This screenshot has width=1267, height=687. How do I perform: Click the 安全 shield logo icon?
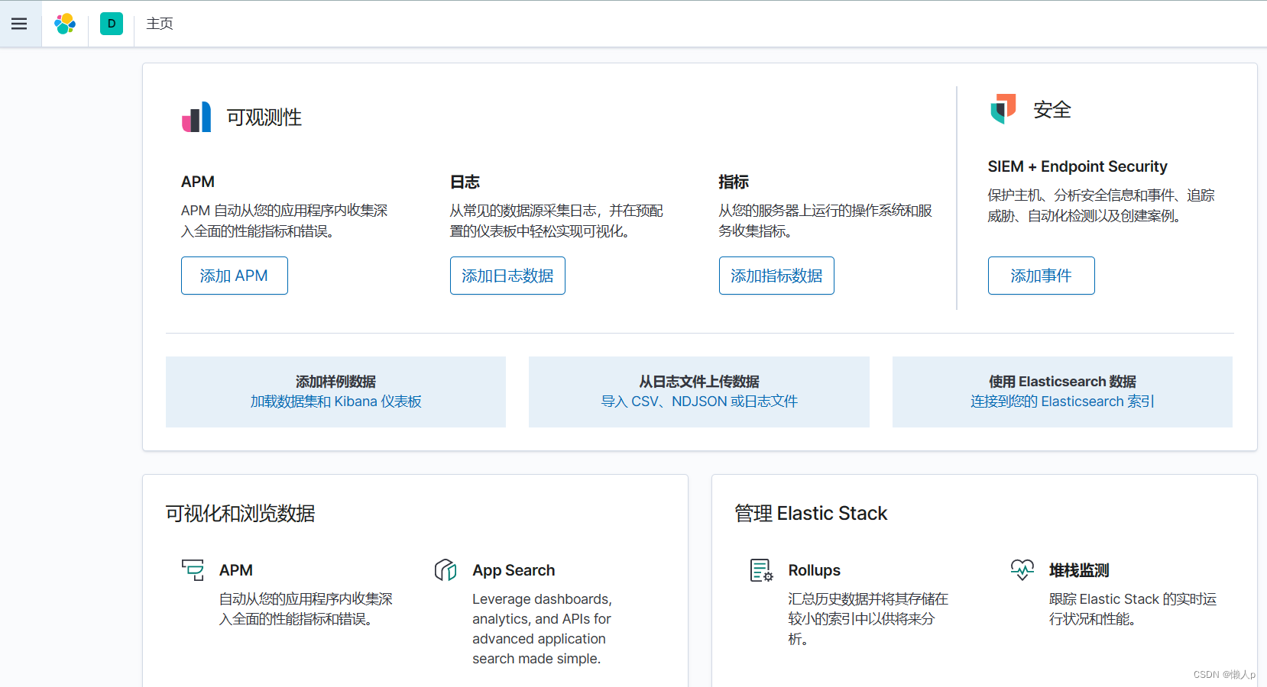1003,109
